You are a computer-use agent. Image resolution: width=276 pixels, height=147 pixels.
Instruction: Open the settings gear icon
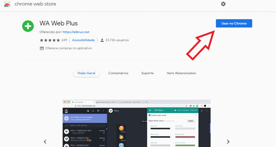pos(223,4)
